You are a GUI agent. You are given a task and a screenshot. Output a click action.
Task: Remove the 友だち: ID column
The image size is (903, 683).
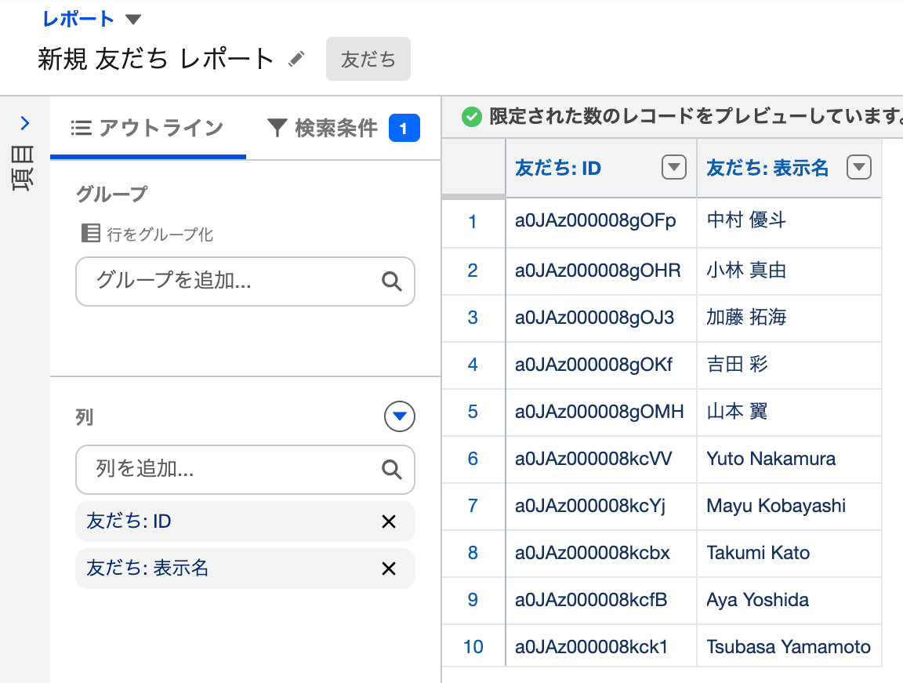pos(389,521)
